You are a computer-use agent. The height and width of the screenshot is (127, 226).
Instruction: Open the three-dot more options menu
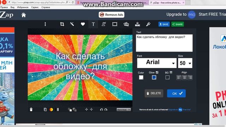pyautogui.click(x=45, y=24)
